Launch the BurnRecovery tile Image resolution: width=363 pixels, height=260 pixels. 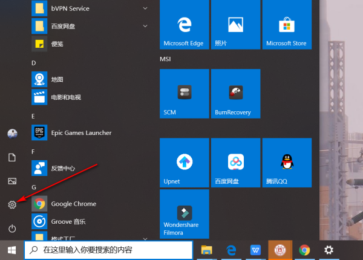pyautogui.click(x=236, y=94)
